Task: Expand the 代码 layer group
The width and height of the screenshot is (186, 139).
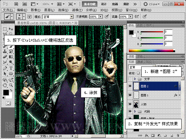Action: (135, 111)
